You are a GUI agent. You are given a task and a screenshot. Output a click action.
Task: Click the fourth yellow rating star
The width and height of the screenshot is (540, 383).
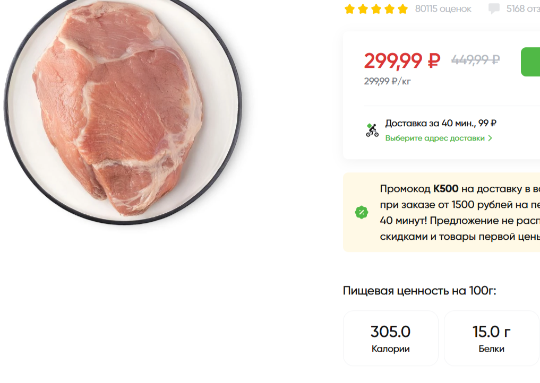389,9
